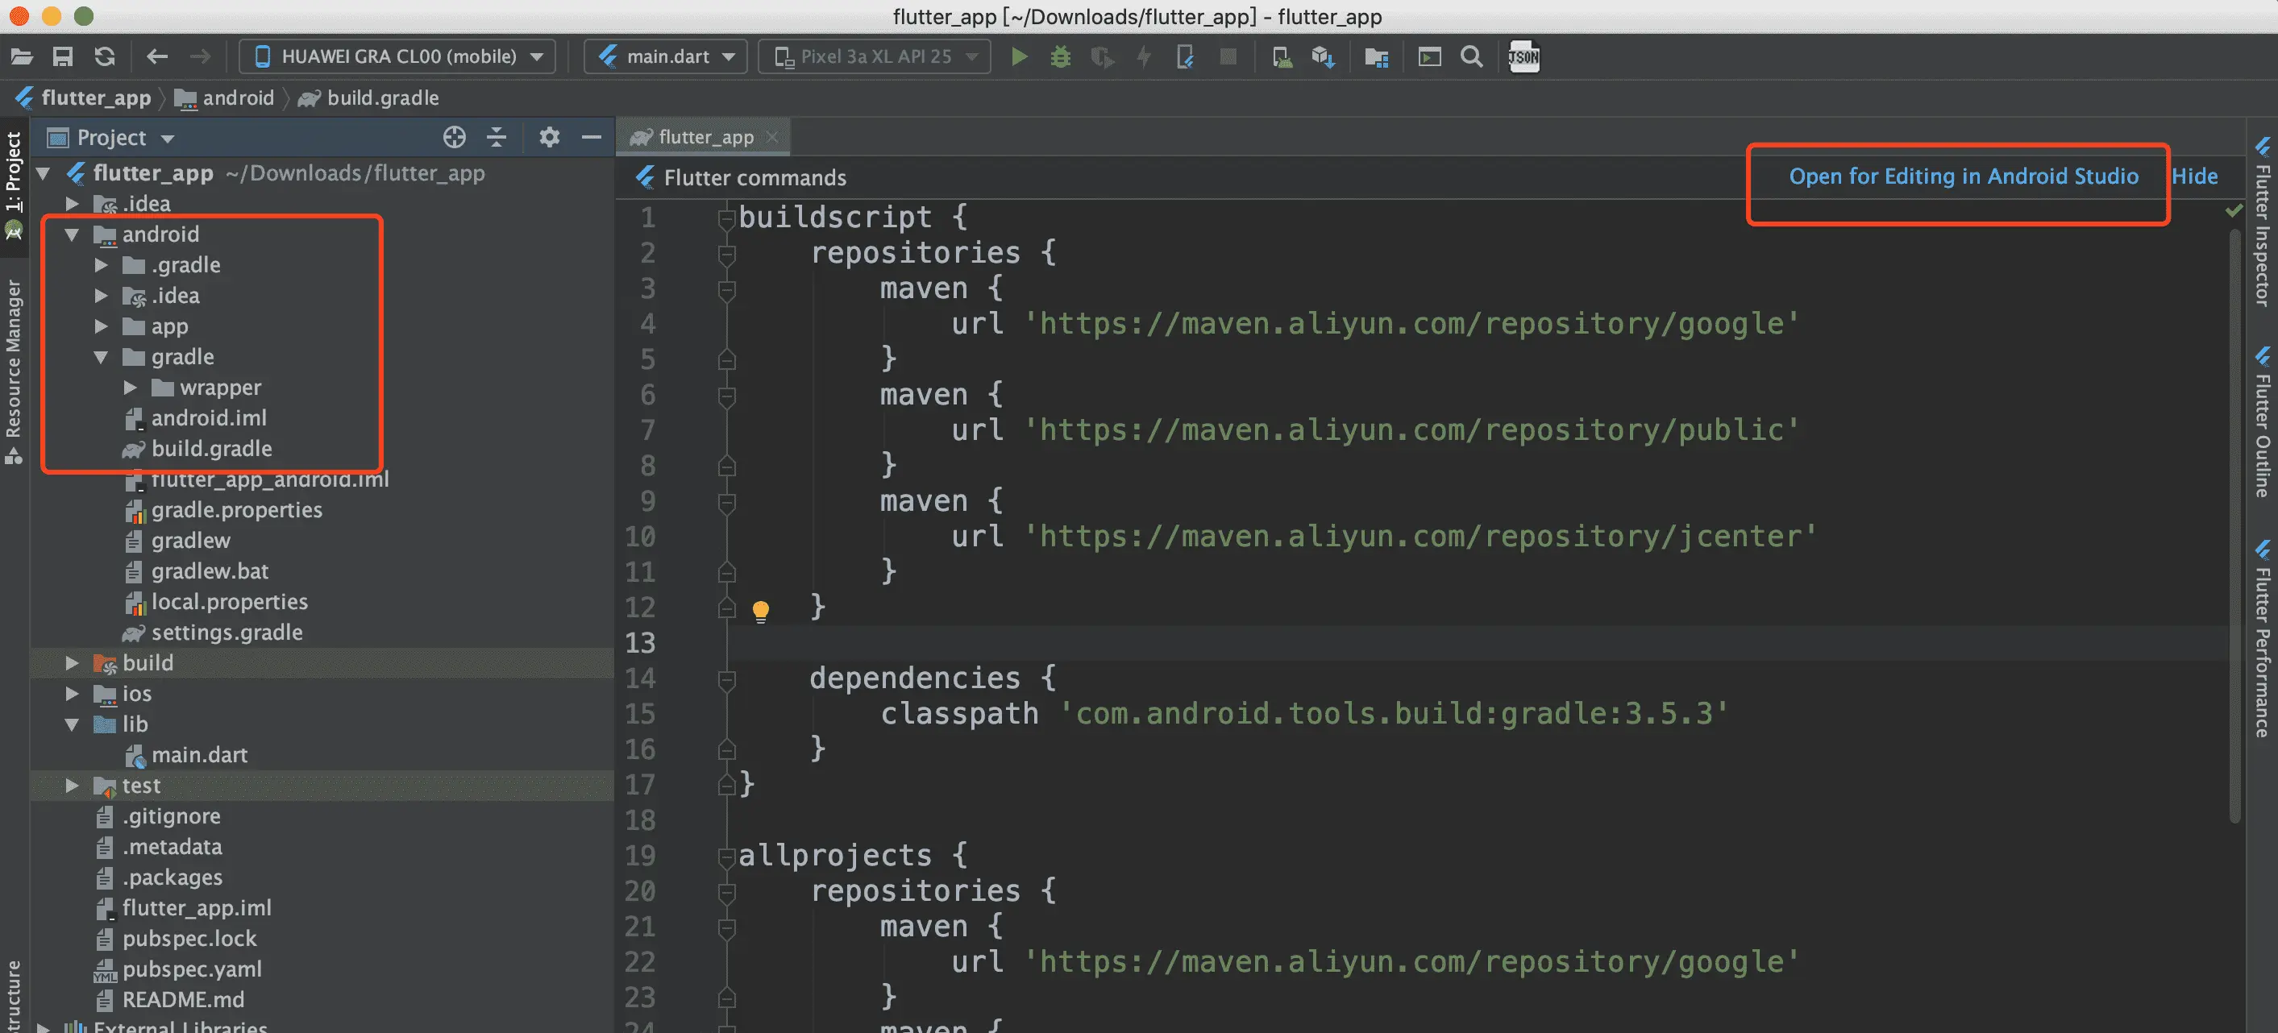Click the Debug bug icon

1059,56
